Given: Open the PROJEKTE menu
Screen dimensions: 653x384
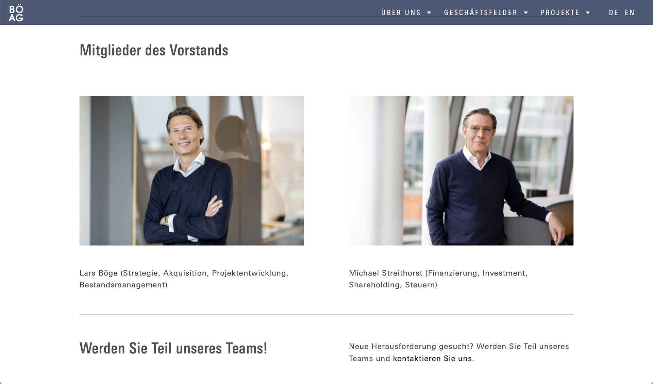Looking at the screenshot, I should pyautogui.click(x=560, y=13).
